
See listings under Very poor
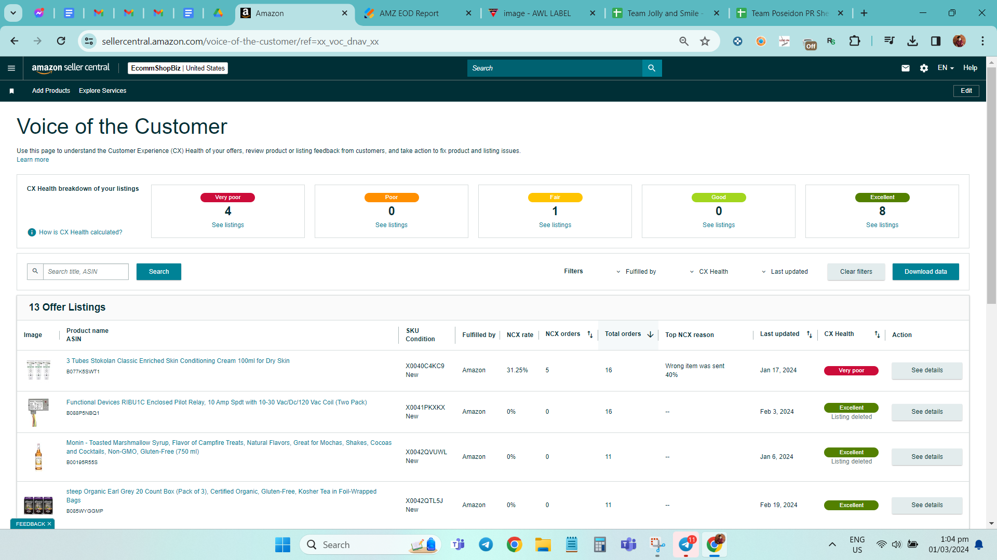point(228,225)
